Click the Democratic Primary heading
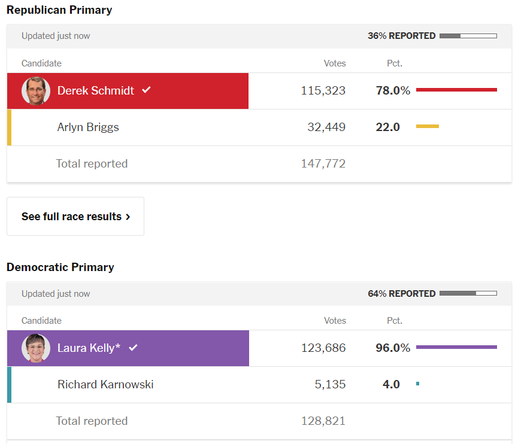This screenshot has width=518, height=444. [60, 267]
